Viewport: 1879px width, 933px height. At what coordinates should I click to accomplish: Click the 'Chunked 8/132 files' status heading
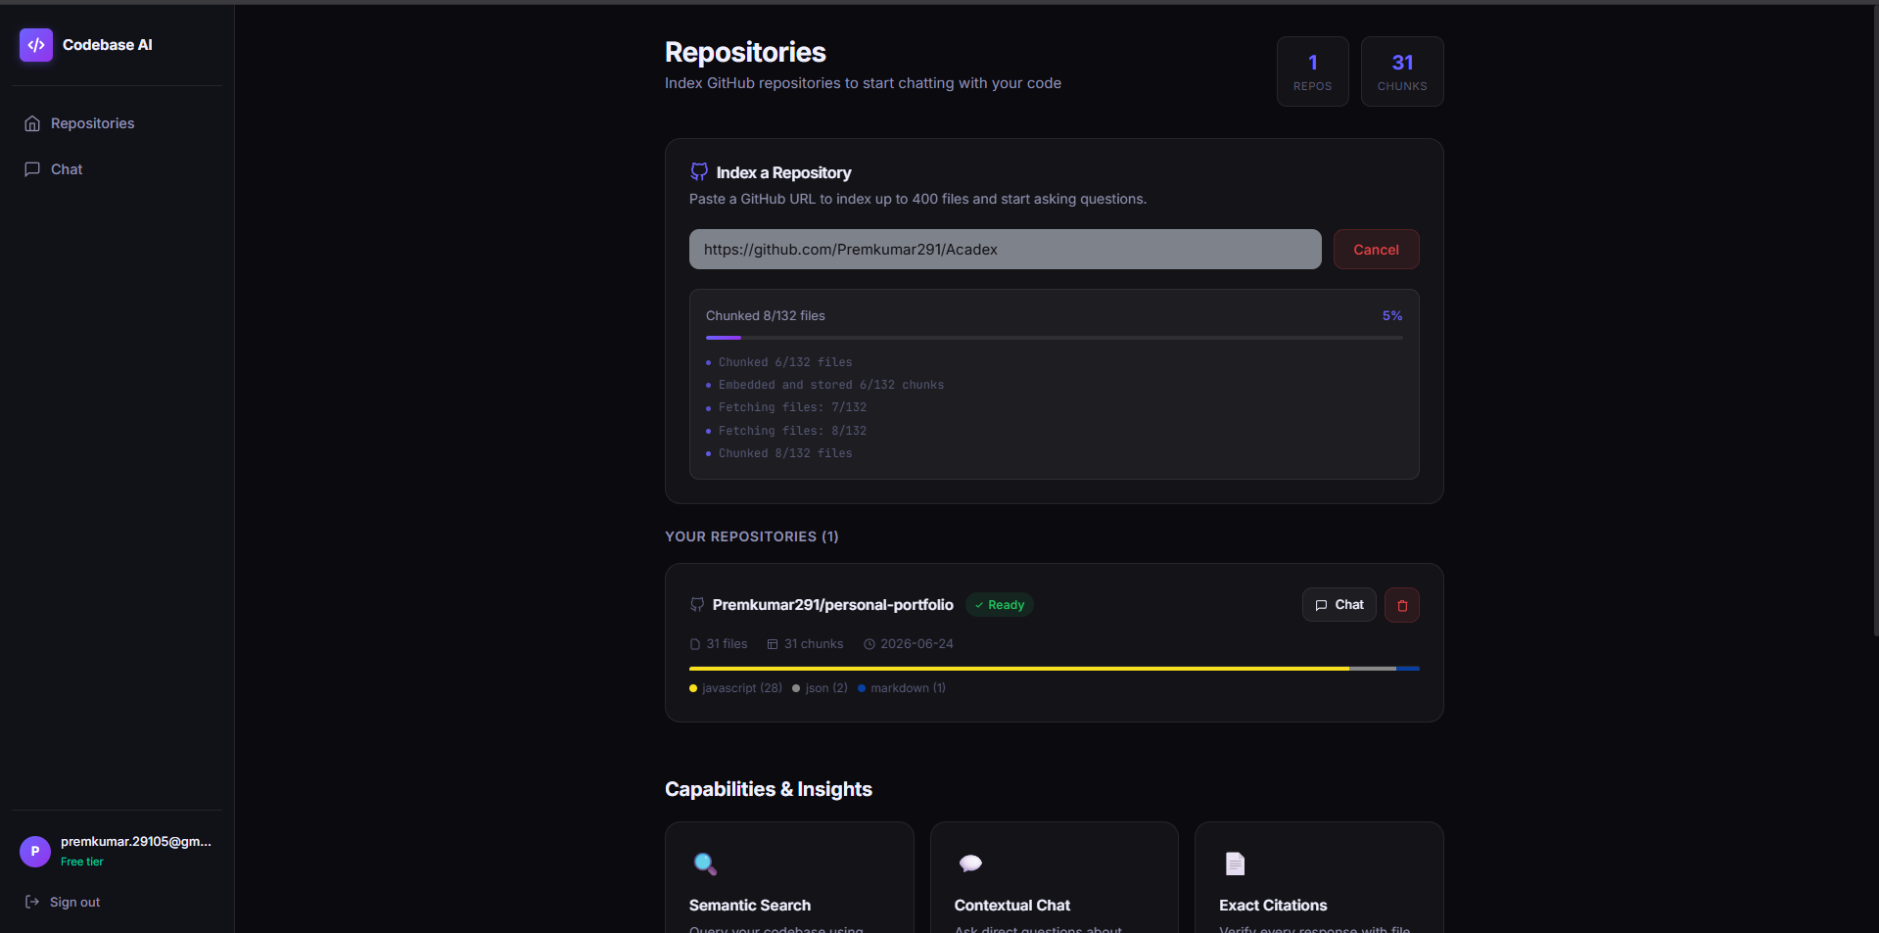[x=765, y=315]
